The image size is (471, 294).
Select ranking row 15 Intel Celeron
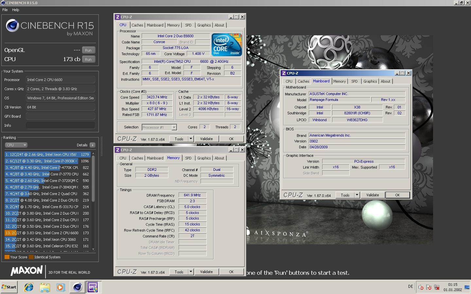click(x=47, y=246)
